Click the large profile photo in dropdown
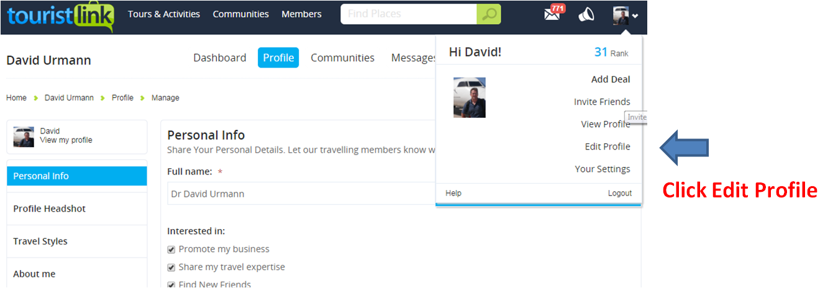This screenshot has height=288, width=833. point(470,97)
